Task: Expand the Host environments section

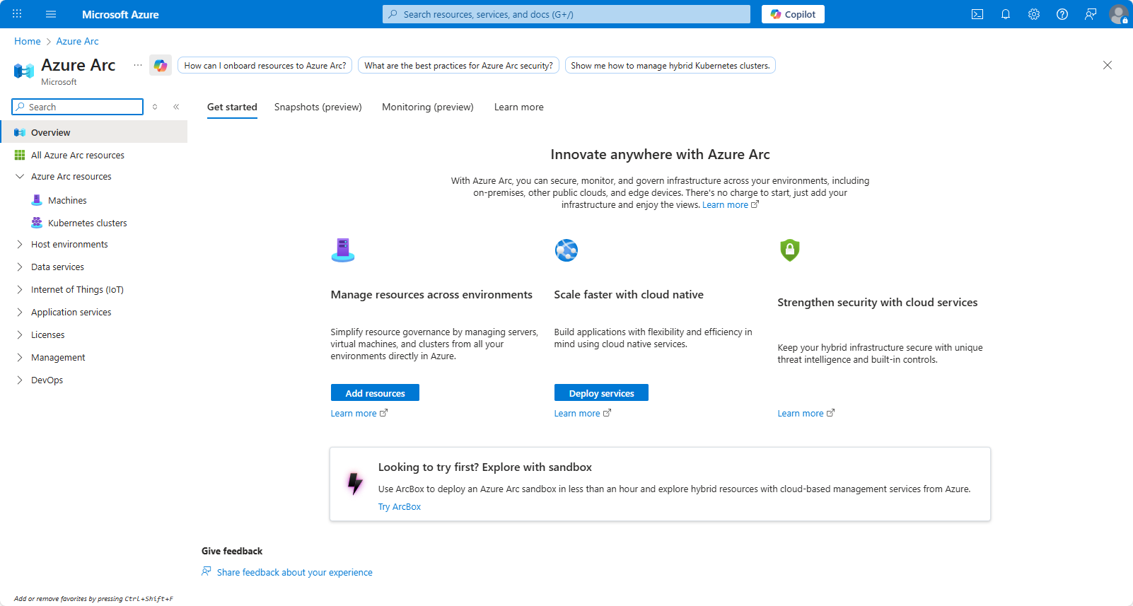Action: pos(20,245)
